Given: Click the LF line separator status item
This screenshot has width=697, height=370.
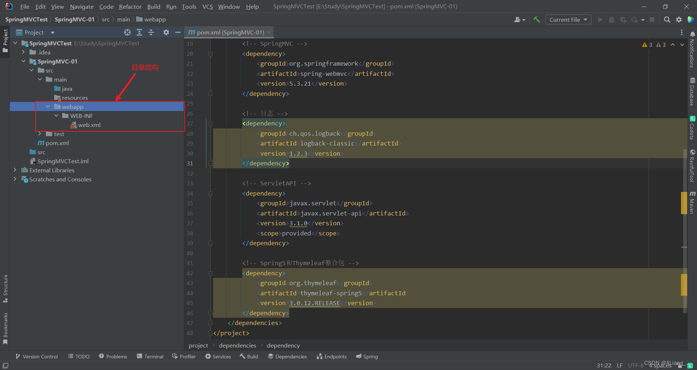Looking at the screenshot, I should tap(620, 365).
